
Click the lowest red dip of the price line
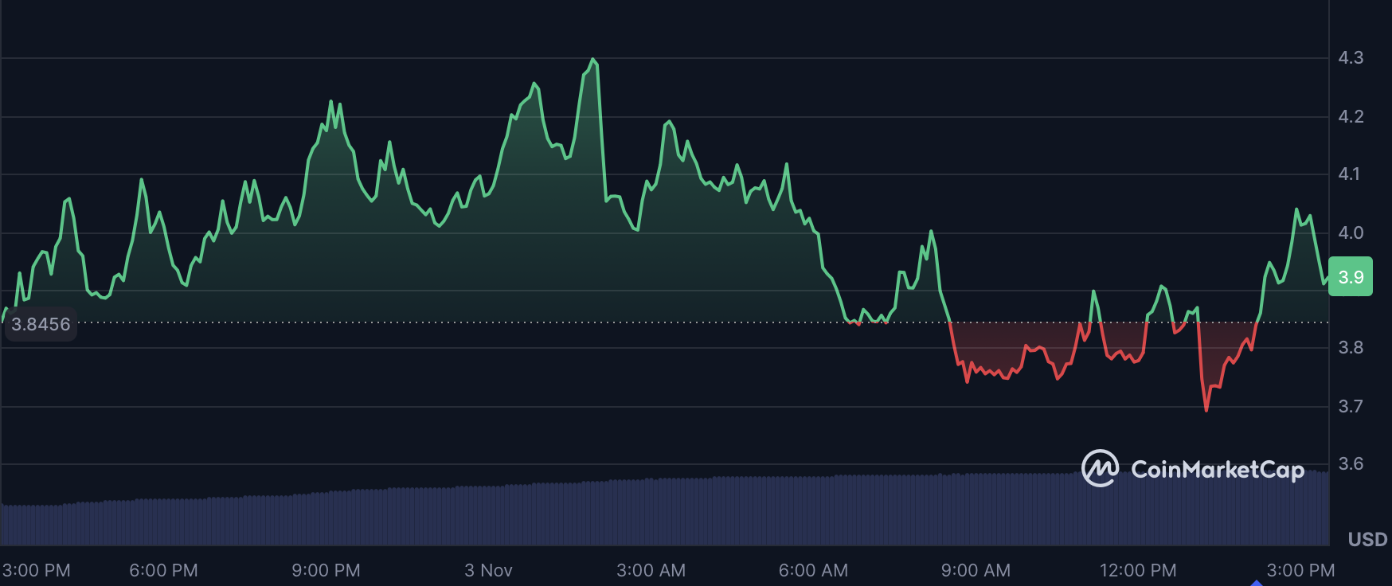point(1206,409)
